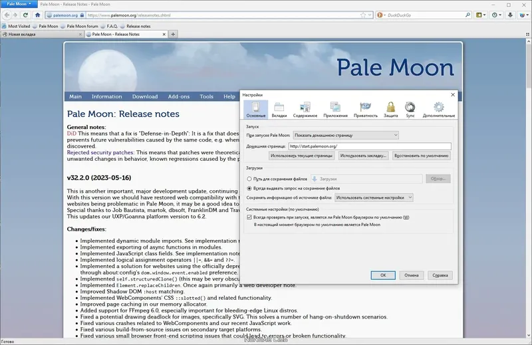Click the Download navigation item
This screenshot has height=345, width=532.
coord(145,96)
